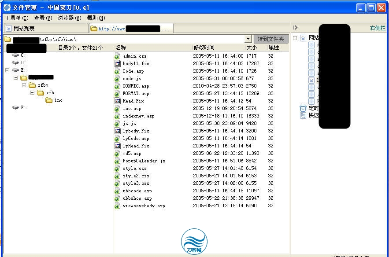
Task: Click the CONFIG.asp file icon
Action: 117,86
